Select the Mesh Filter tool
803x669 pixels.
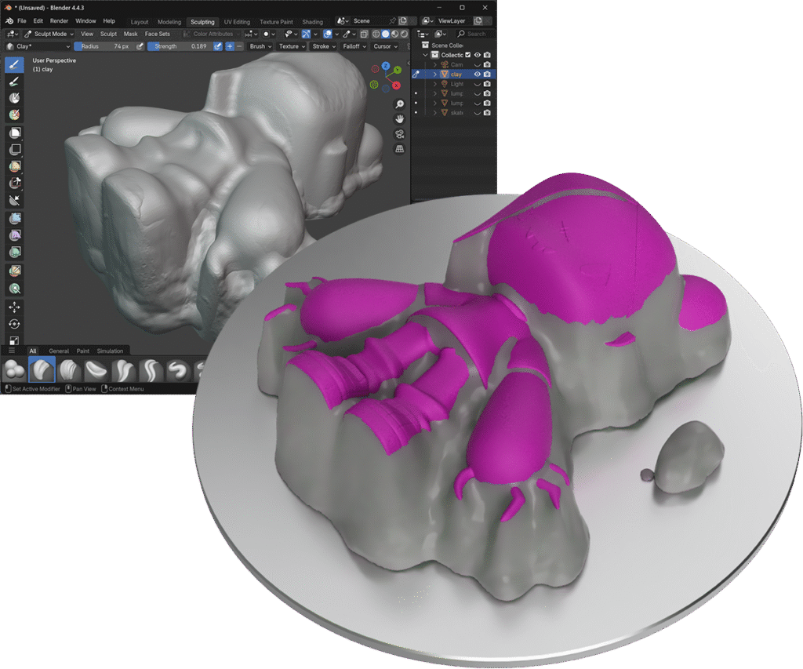click(15, 219)
